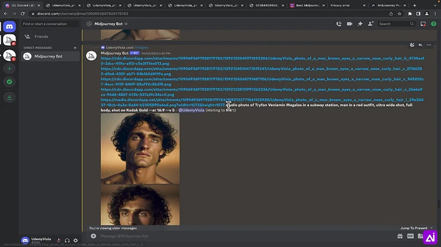Click Find or start a conversation field
The width and height of the screenshot is (441, 247).
pyautogui.click(x=51, y=24)
